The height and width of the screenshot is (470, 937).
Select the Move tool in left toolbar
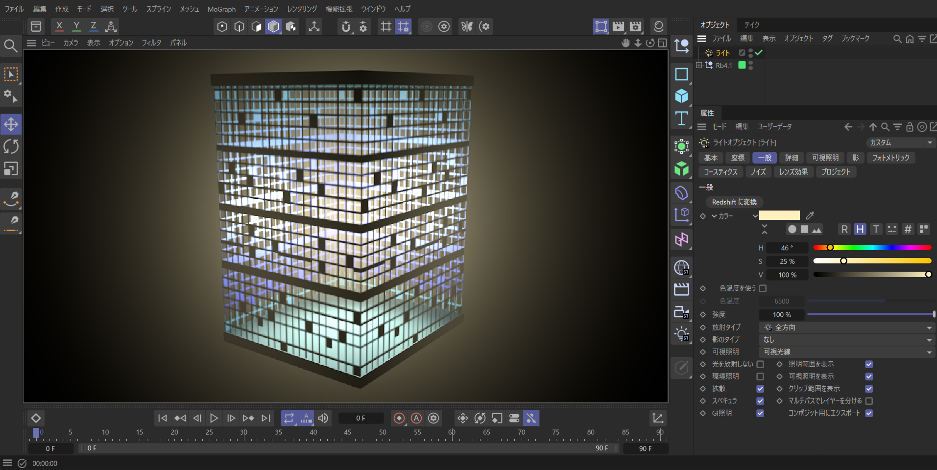click(11, 124)
